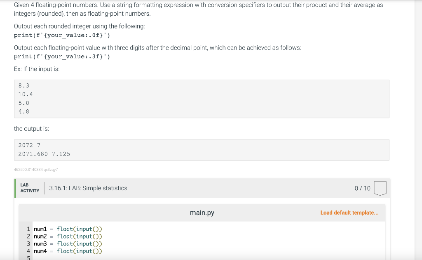Place cursor on the num2 code line
This screenshot has height=260, width=422.
pyautogui.click(x=68, y=236)
